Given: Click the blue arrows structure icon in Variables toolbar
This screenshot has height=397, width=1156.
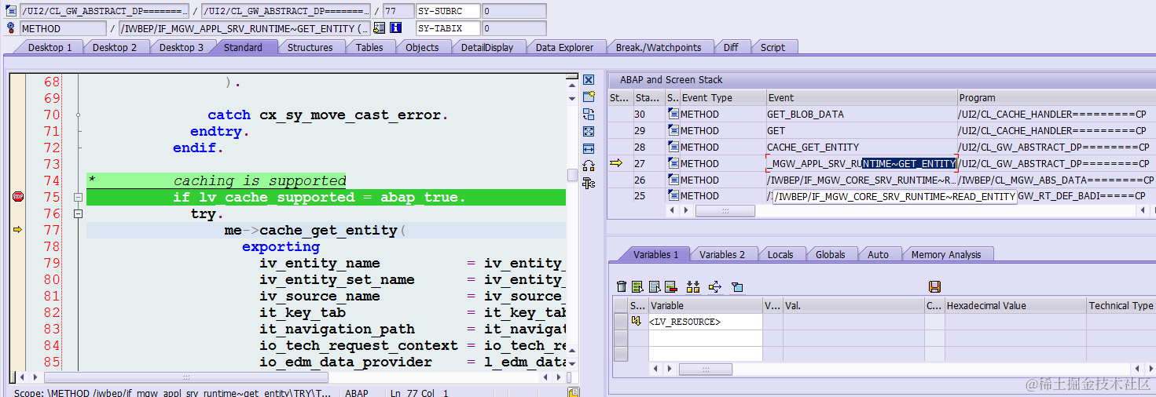Looking at the screenshot, I should [715, 287].
